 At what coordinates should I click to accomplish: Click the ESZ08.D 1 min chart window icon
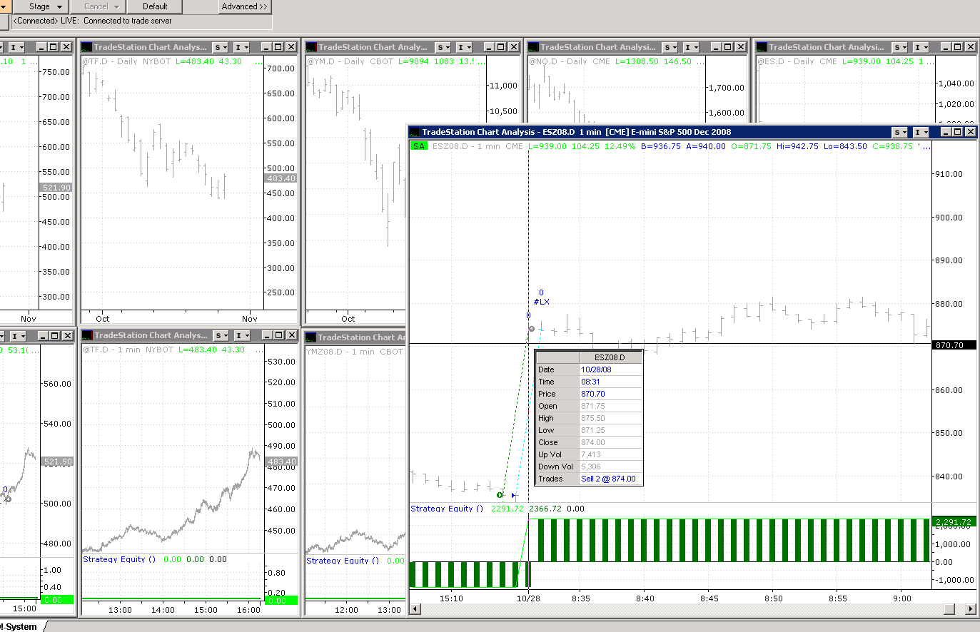415,132
